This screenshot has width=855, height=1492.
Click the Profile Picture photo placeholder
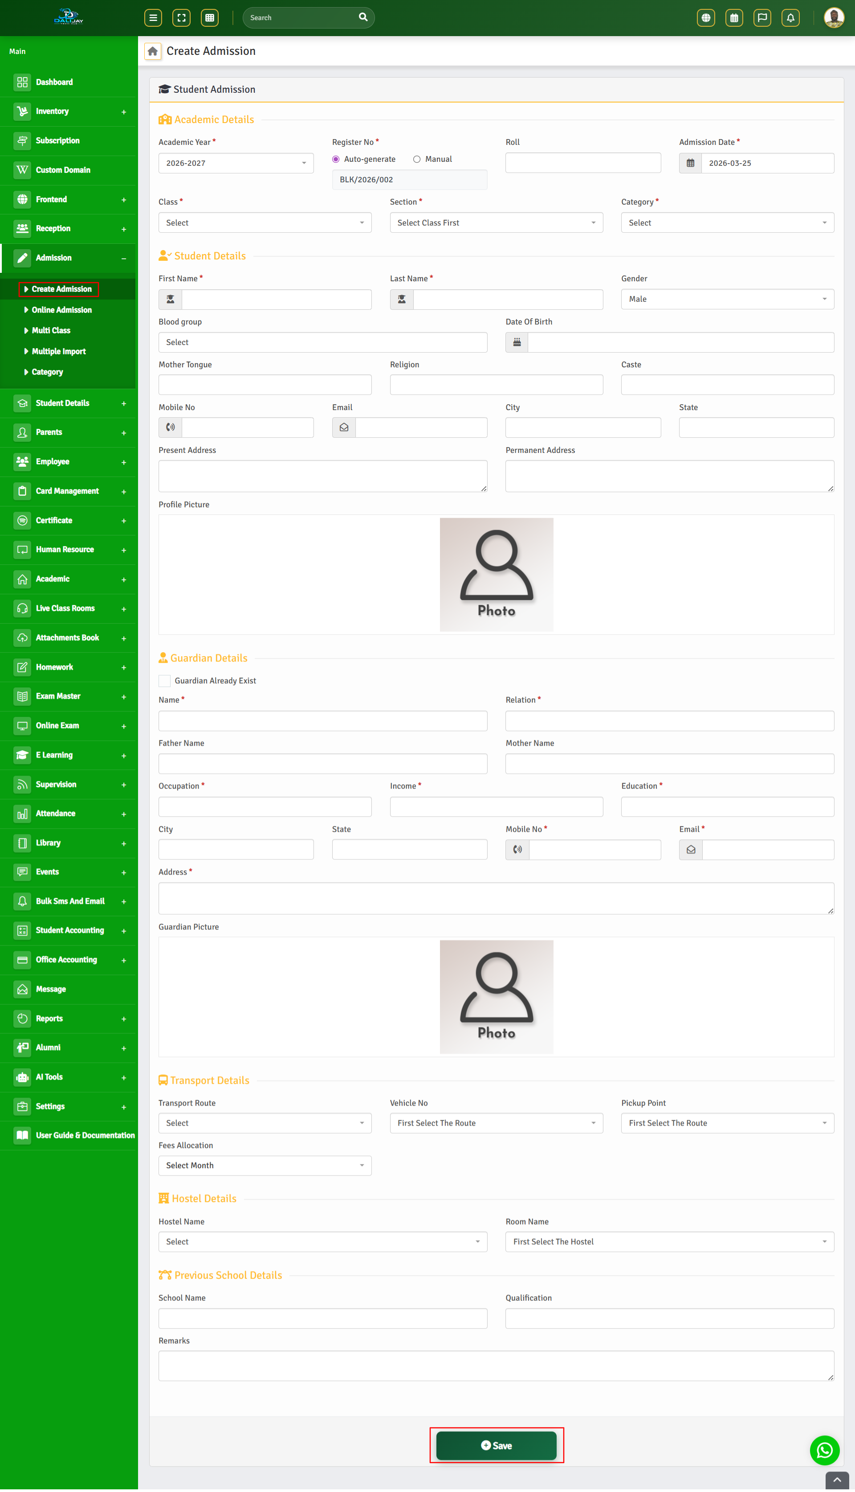tap(496, 574)
